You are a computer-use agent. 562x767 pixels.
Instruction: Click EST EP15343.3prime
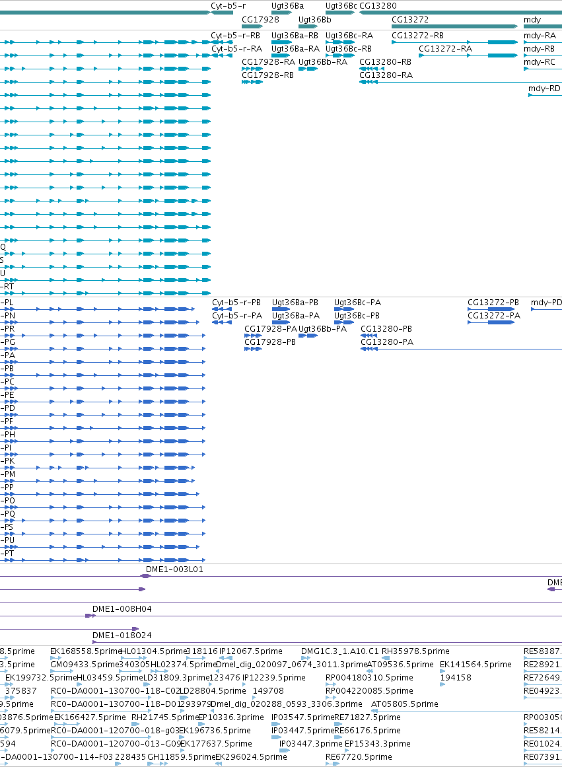tap(378, 744)
